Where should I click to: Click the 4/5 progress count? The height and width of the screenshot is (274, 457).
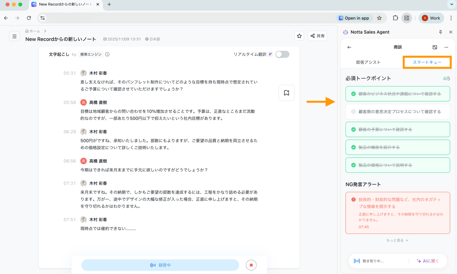click(446, 78)
